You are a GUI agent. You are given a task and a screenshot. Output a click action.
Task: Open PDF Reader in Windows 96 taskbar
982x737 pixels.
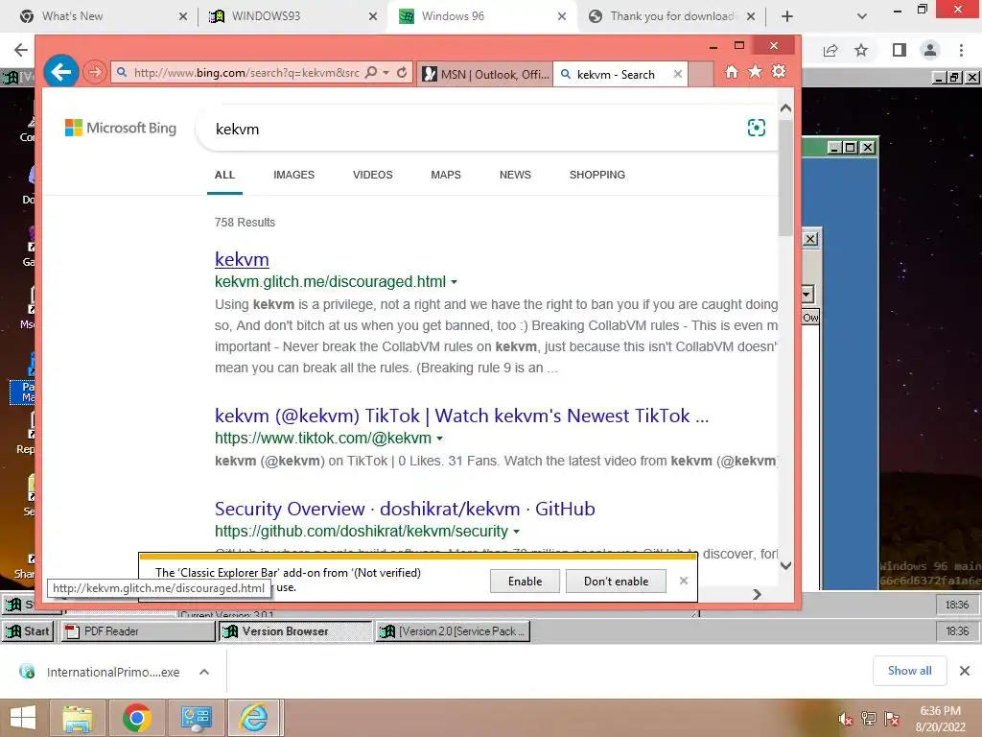pyautogui.click(x=138, y=631)
